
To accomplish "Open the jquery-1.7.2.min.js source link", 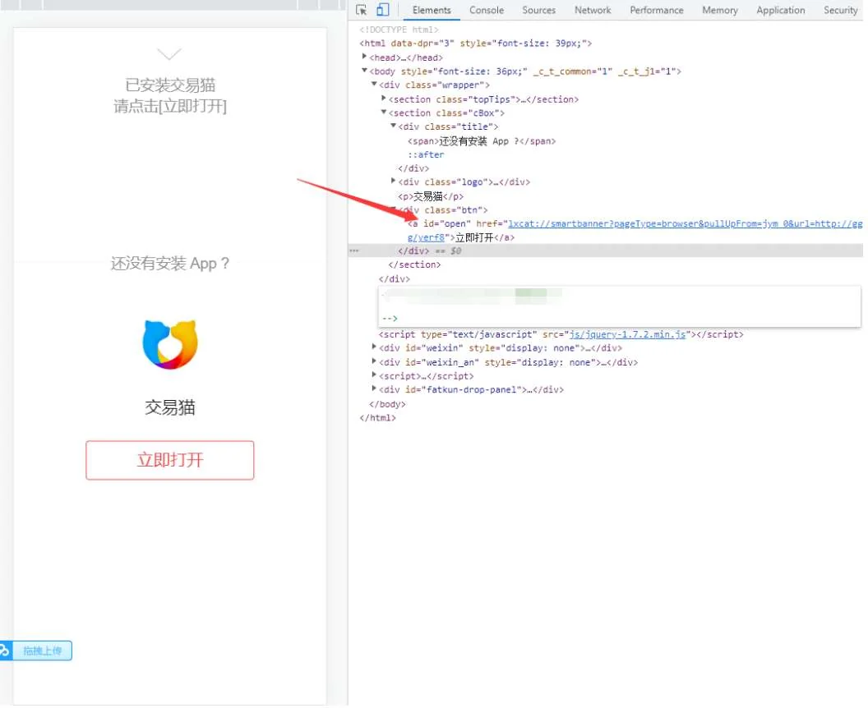I will (627, 335).
